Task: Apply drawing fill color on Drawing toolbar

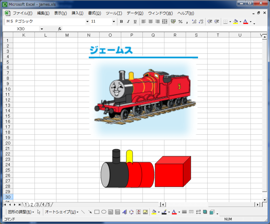Action: 154,212
